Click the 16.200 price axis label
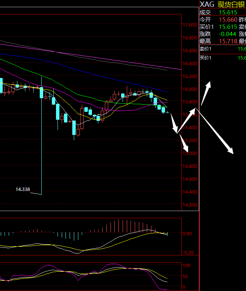 pos(190,77)
